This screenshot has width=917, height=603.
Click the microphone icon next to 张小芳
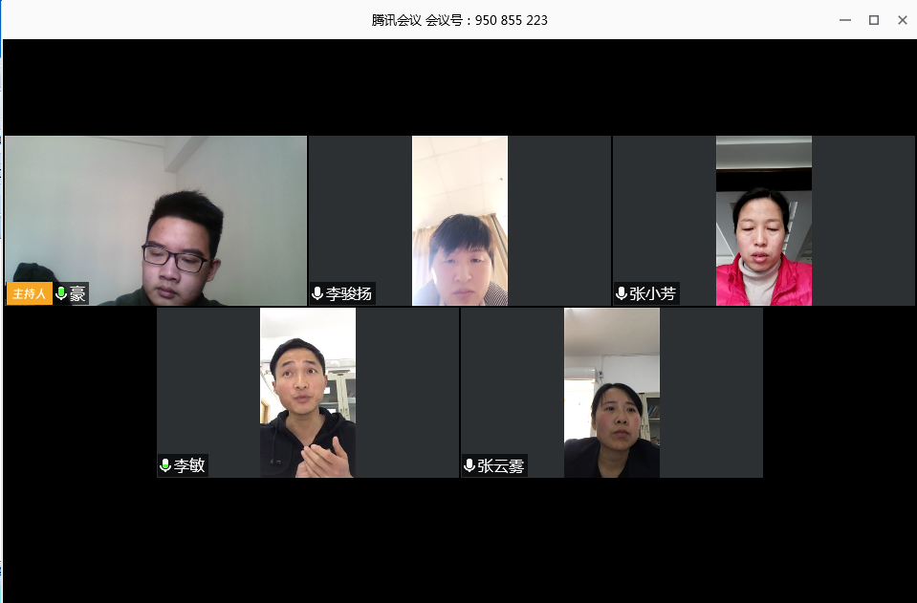(x=622, y=293)
